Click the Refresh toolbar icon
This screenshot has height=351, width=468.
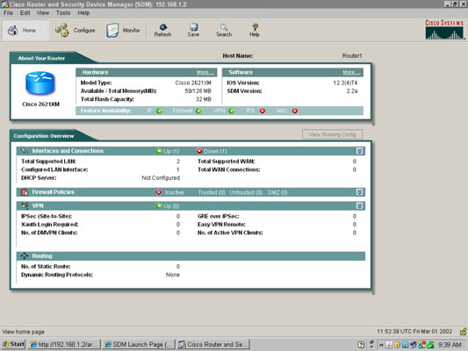[162, 30]
